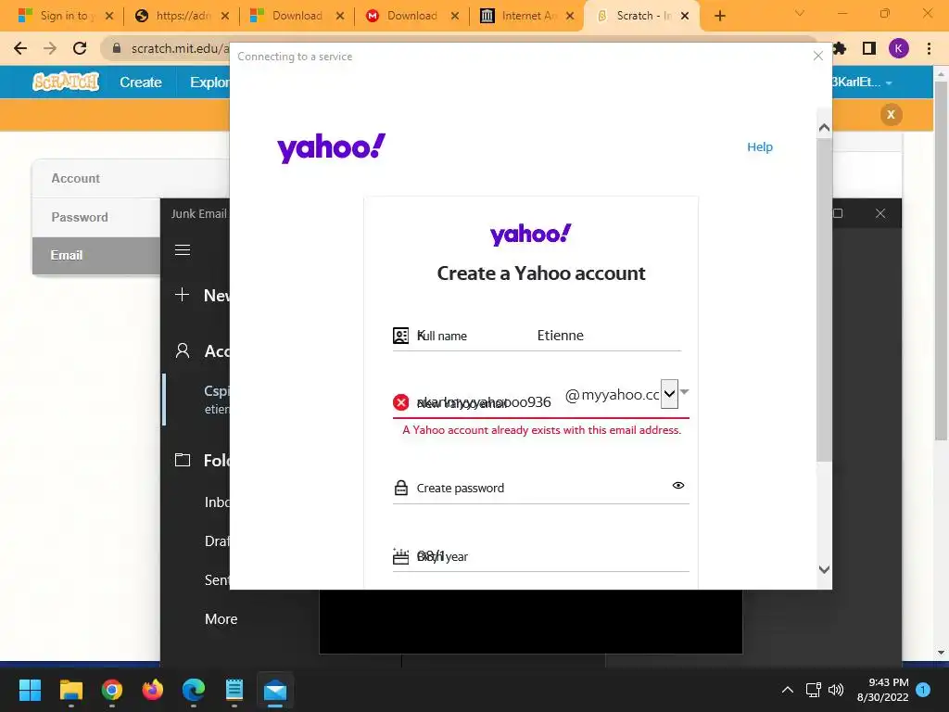Click the Yahoo logo at top left of dialog

(331, 147)
